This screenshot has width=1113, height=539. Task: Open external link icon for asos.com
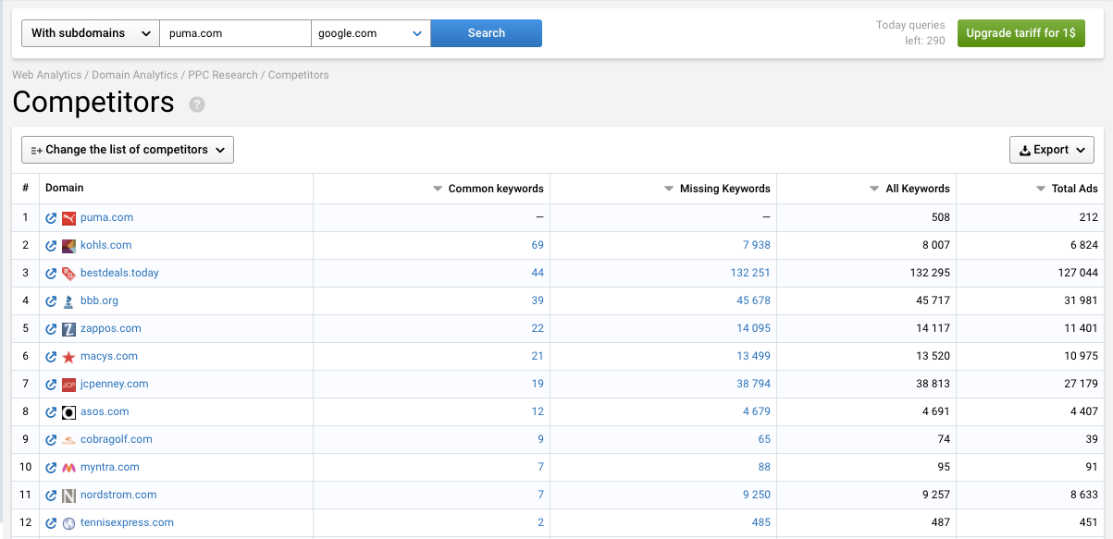[x=52, y=412]
